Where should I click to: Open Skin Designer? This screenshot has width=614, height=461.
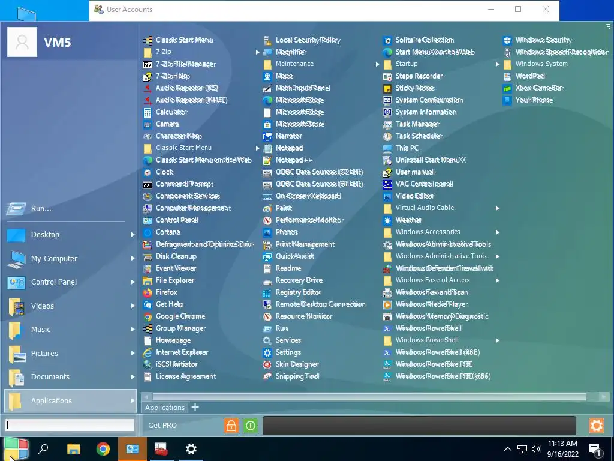coord(291,364)
